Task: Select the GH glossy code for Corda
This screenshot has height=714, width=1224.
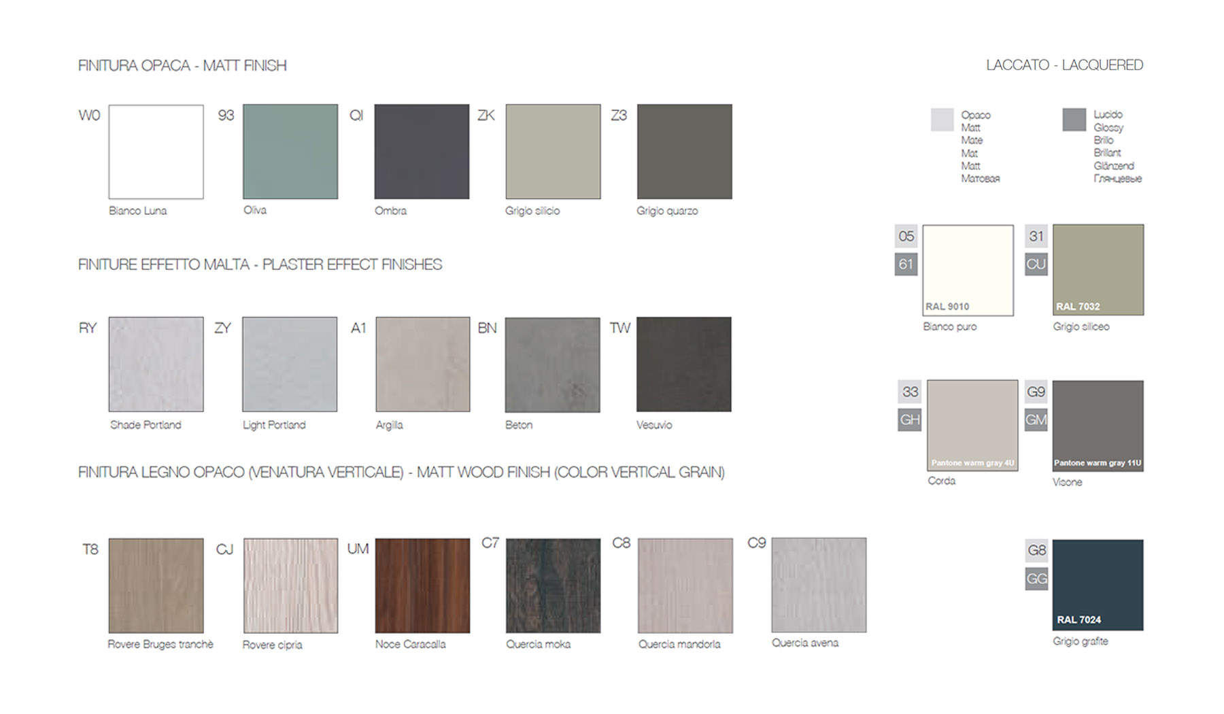Action: pos(909,420)
